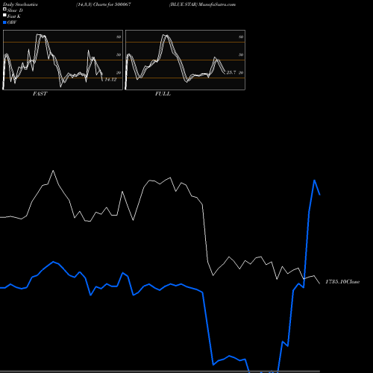This screenshot has width=373, height=373.
Task: Click the 'Slow D' legend label
Action: click(x=15, y=10)
